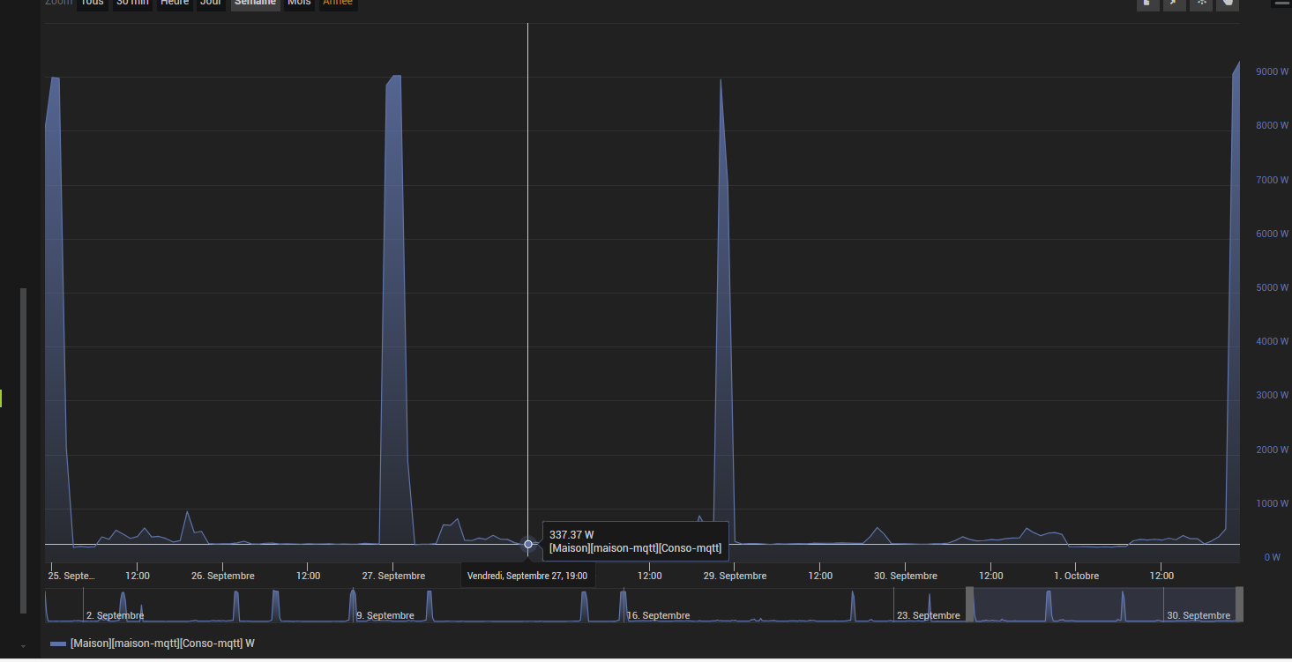Set zoom range to Jour
The image size is (1292, 662).
click(x=211, y=4)
